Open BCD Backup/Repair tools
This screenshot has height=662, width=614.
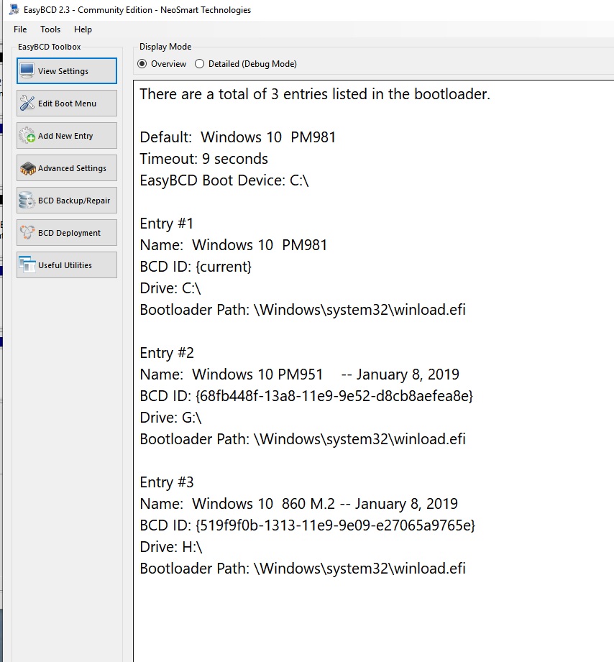point(67,200)
